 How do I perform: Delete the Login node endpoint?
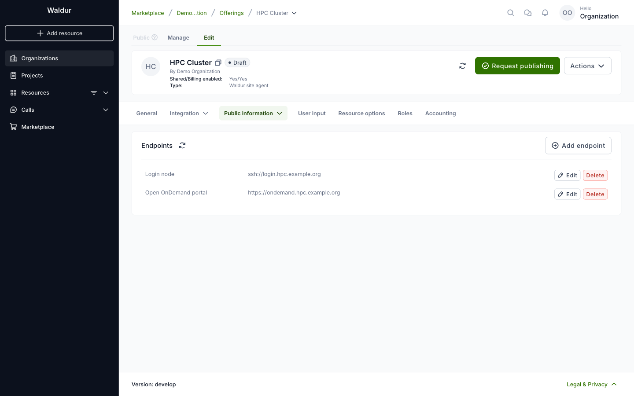[x=595, y=176]
